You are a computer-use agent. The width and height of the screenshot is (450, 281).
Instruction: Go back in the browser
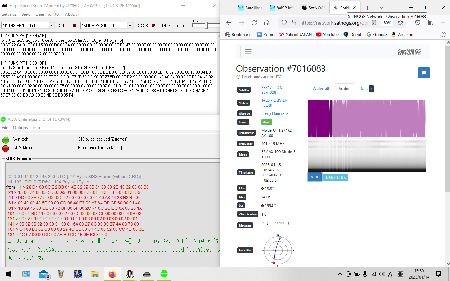[x=229, y=23]
